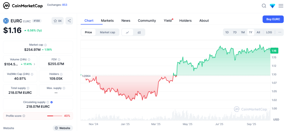The height and width of the screenshot is (131, 285).
Task: Select the 7D time range
Action: pyautogui.click(x=235, y=32)
